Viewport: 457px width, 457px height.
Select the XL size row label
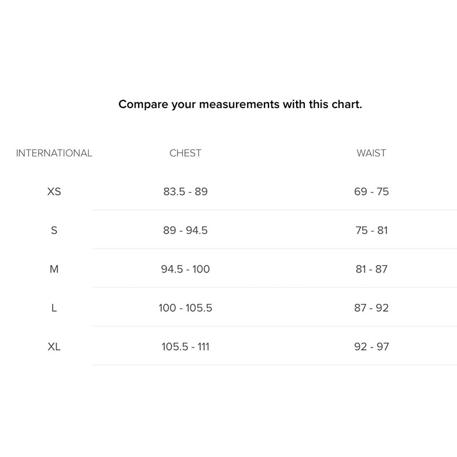click(x=54, y=347)
